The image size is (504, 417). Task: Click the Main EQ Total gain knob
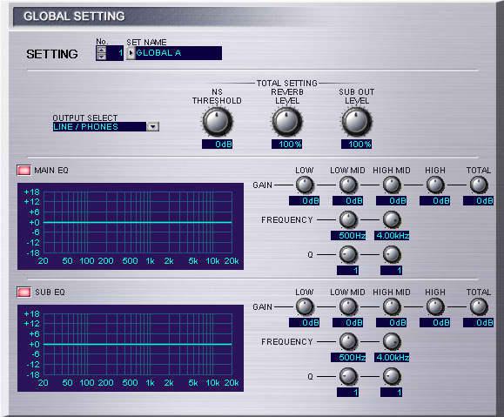click(x=479, y=185)
